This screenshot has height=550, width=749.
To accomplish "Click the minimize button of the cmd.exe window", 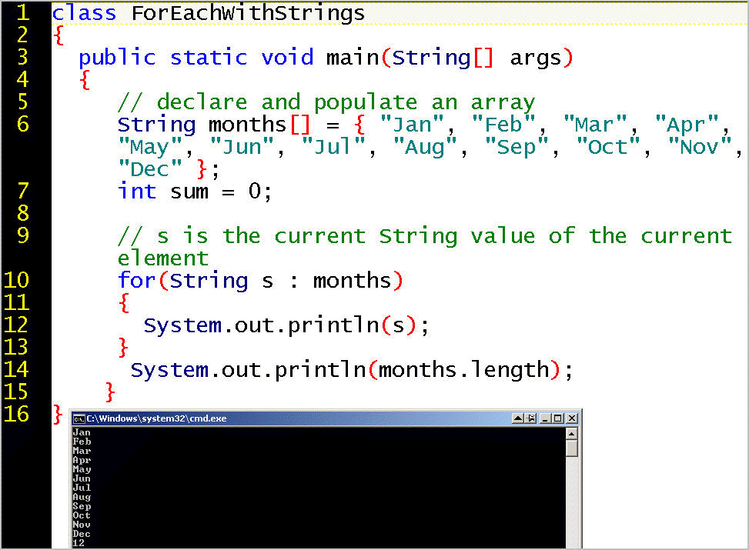I will click(543, 418).
